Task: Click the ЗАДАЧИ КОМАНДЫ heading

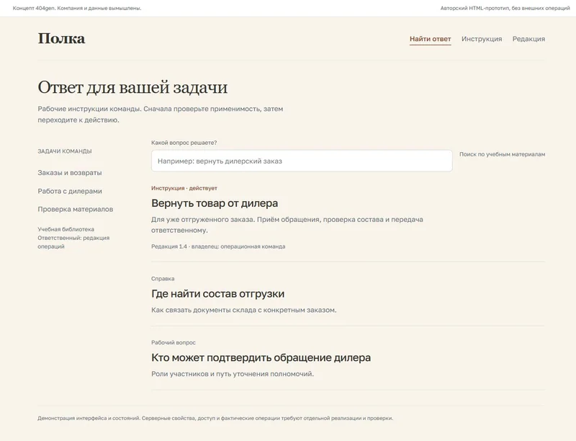Action: (x=65, y=151)
